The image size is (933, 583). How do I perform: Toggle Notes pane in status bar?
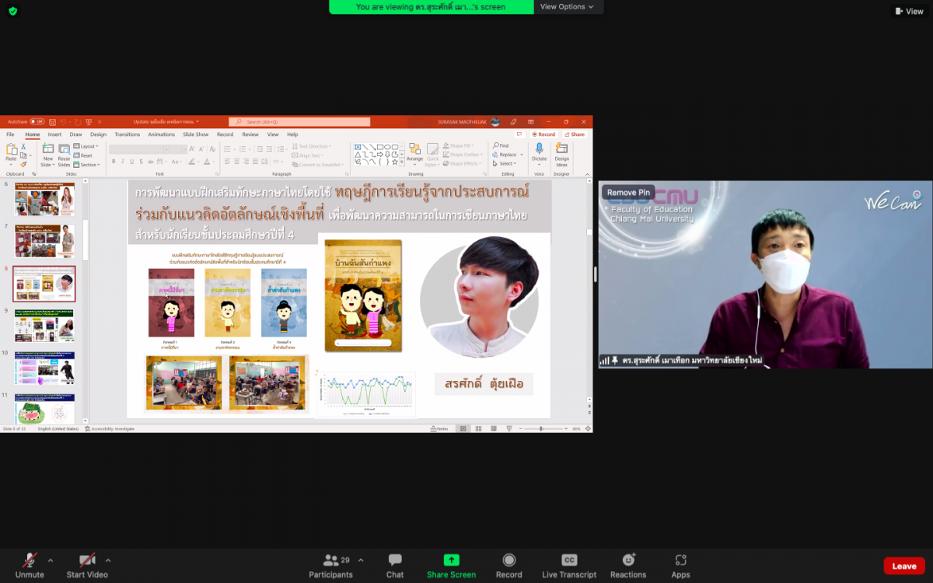click(x=440, y=428)
